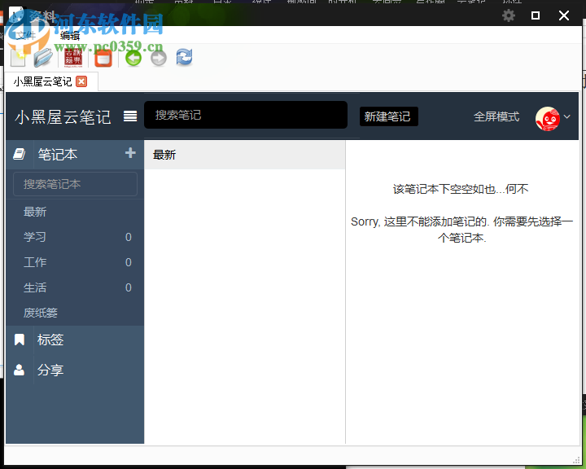Click the person icon beside 分享
586x469 pixels.
[x=19, y=370]
